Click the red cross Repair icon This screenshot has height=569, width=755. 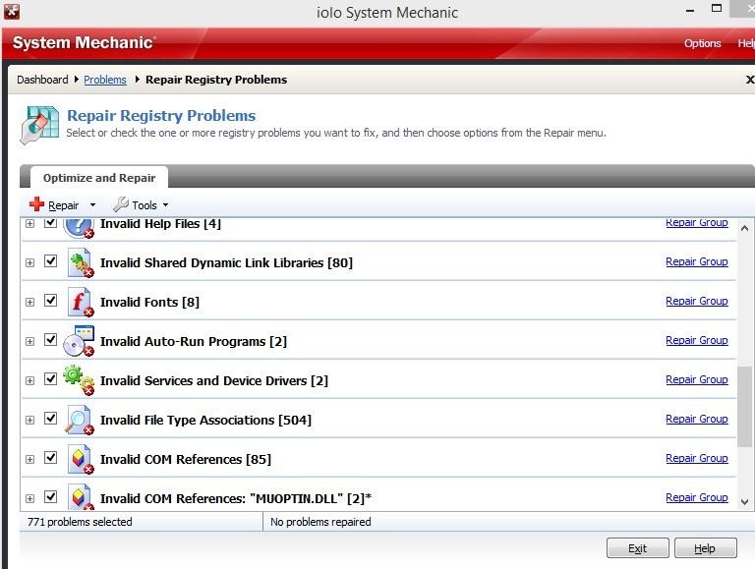point(36,204)
